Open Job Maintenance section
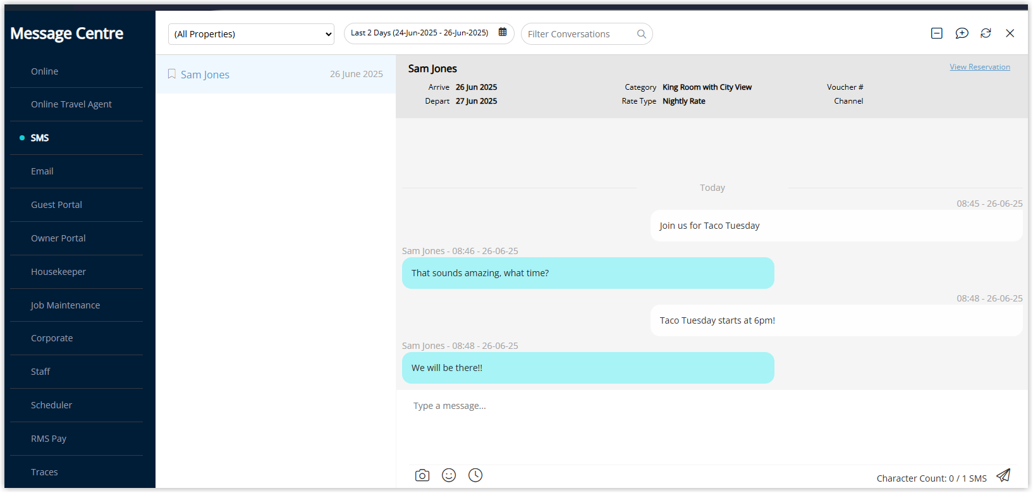Image resolution: width=1033 pixels, height=493 pixels. click(x=65, y=305)
